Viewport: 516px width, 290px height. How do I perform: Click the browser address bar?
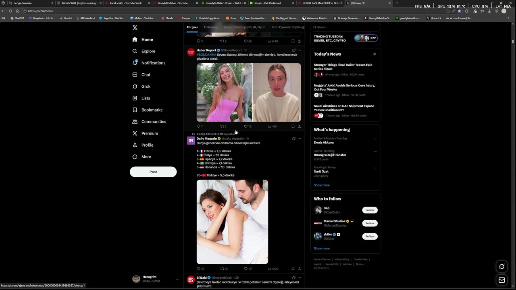tap(234, 11)
